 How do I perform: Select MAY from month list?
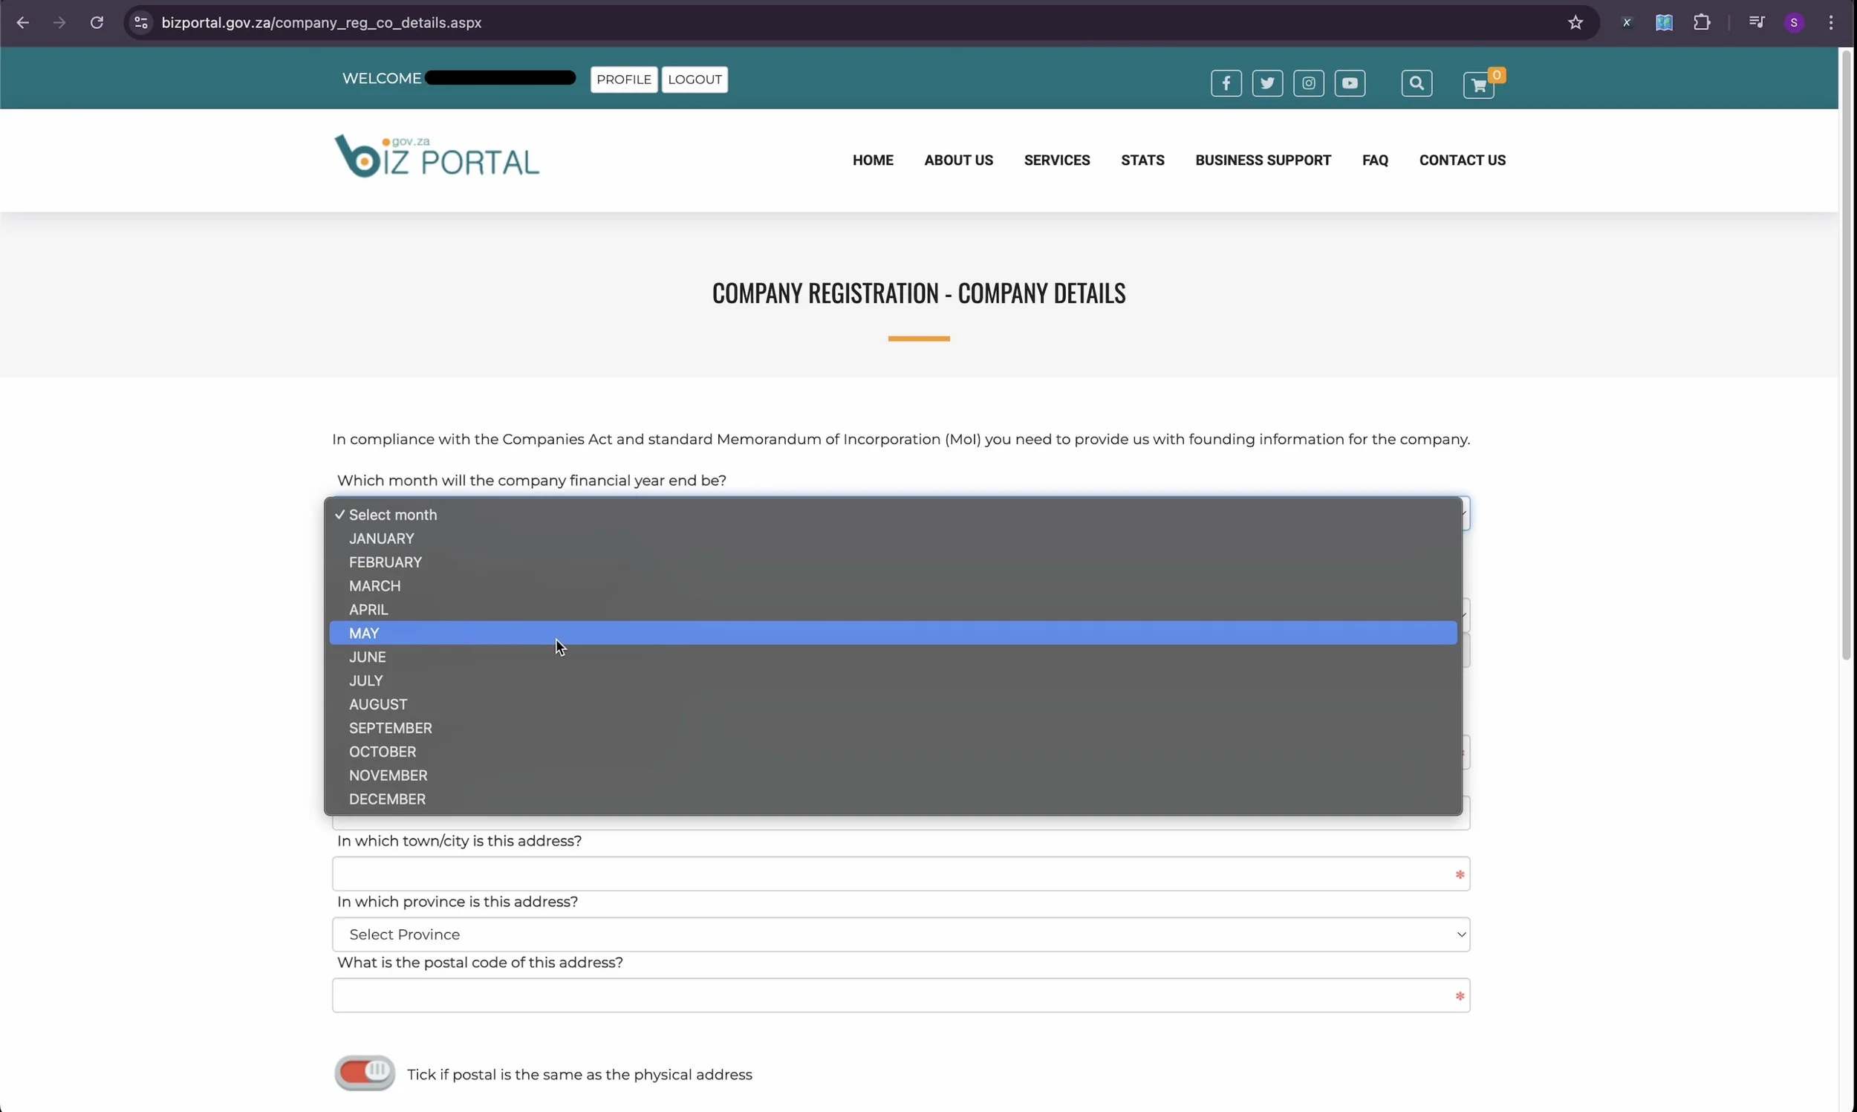[364, 633]
